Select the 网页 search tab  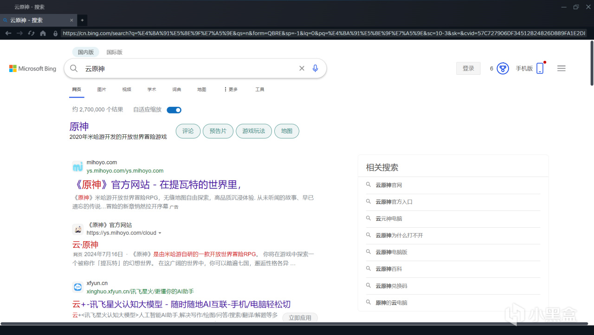coord(77,89)
